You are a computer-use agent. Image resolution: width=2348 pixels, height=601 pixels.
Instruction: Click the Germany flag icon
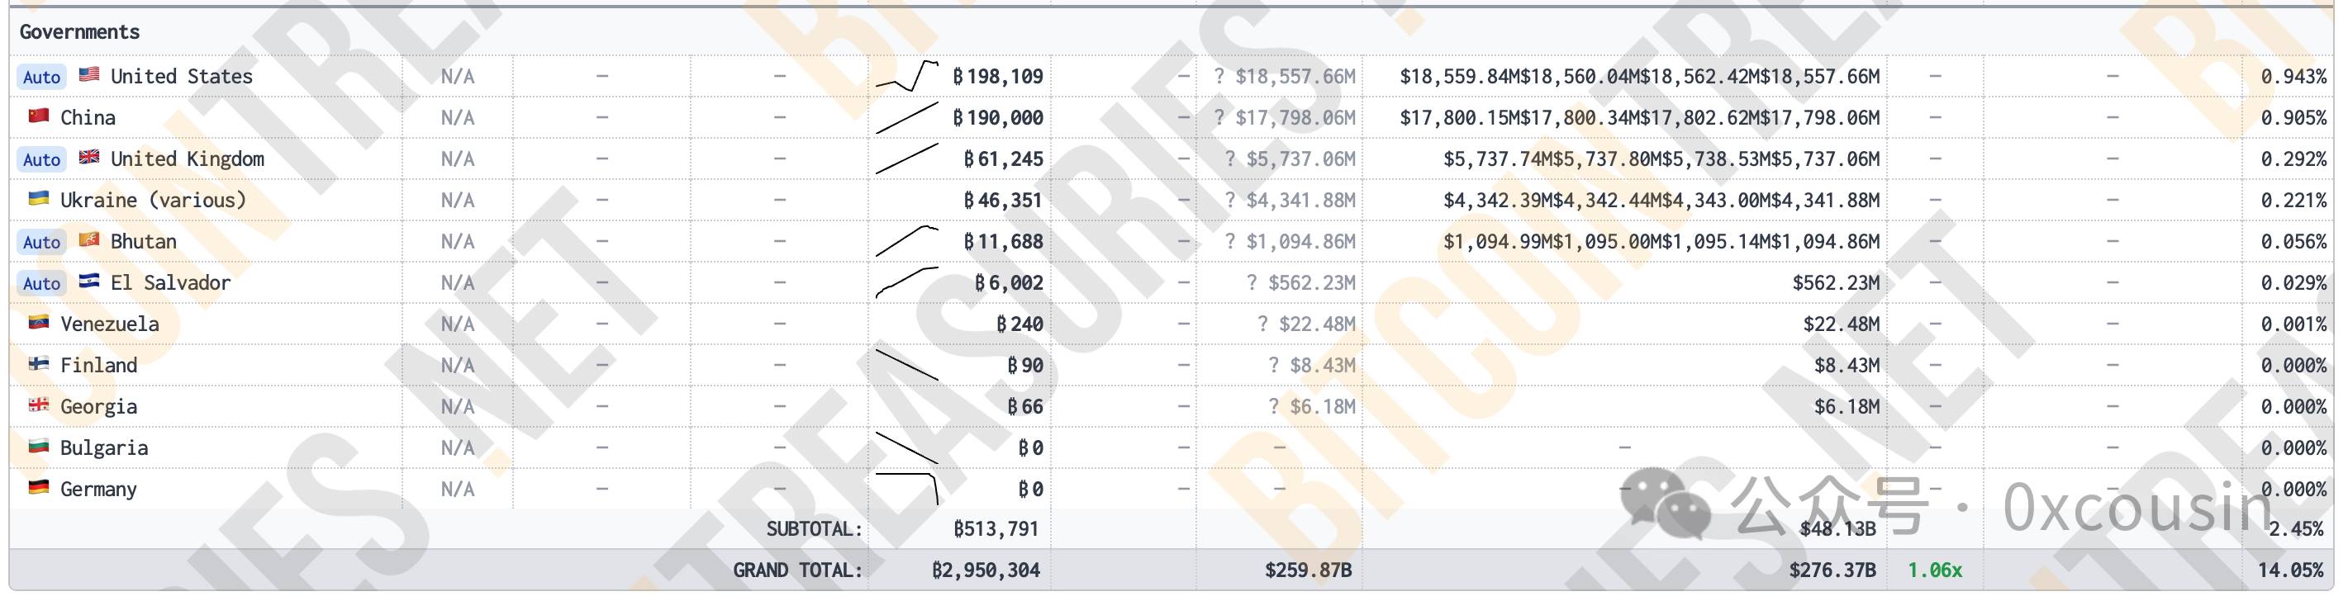[38, 487]
